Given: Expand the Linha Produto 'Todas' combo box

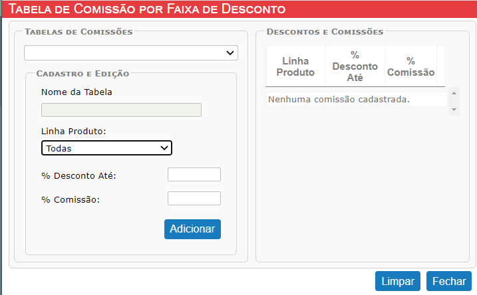Looking at the screenshot, I should 107,148.
